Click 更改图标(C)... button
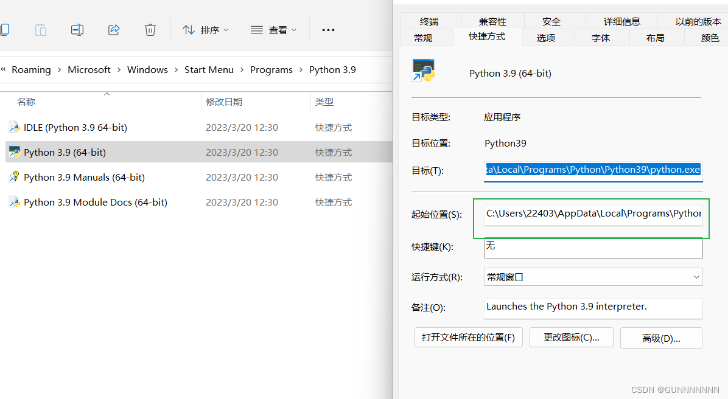This screenshot has width=728, height=399. 572,338
